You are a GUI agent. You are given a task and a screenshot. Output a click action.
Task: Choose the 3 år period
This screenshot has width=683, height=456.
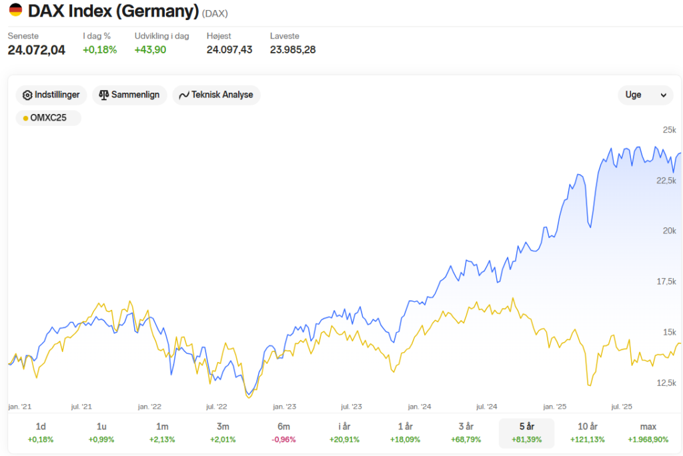(x=466, y=433)
